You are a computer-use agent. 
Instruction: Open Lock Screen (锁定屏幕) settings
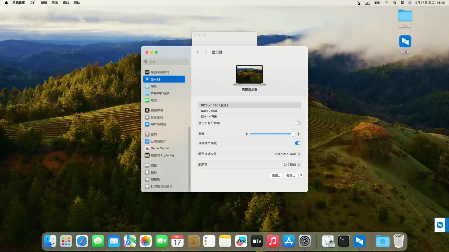(157, 110)
